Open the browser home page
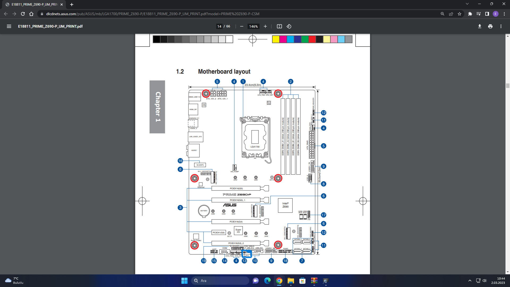The image size is (510, 287). coord(31,14)
